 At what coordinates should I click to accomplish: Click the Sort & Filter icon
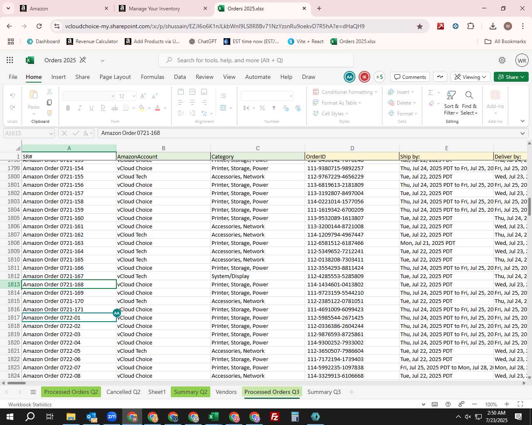click(x=451, y=95)
